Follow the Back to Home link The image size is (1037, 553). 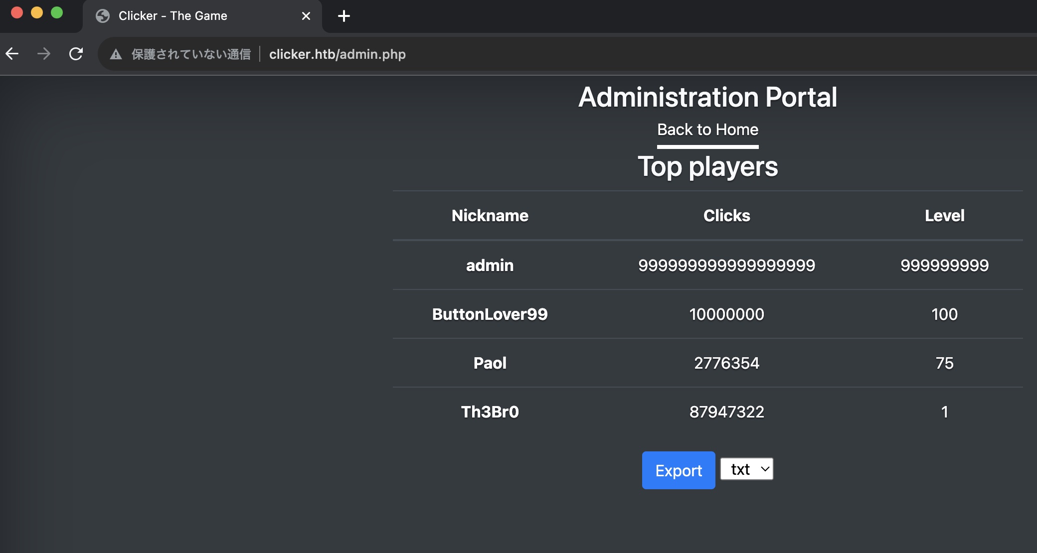pos(707,130)
